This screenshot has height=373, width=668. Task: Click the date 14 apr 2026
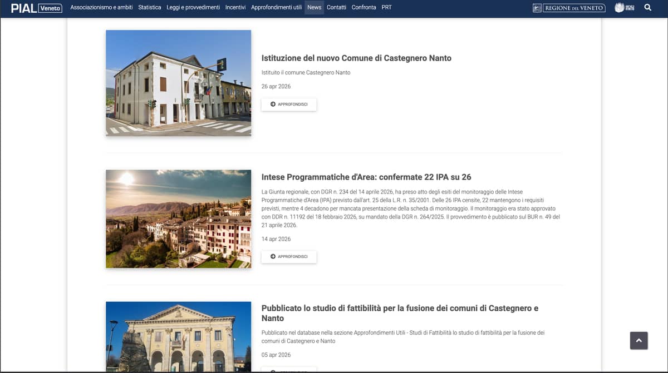click(276, 239)
